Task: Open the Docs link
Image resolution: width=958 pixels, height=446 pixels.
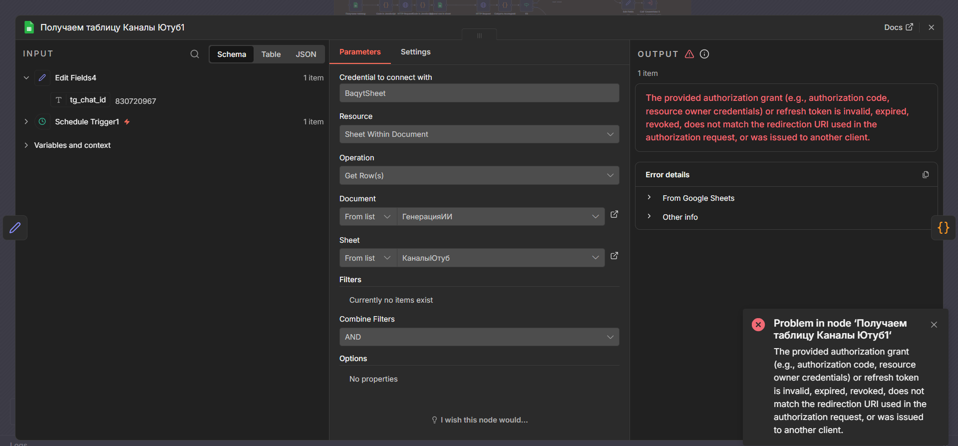Action: (898, 27)
